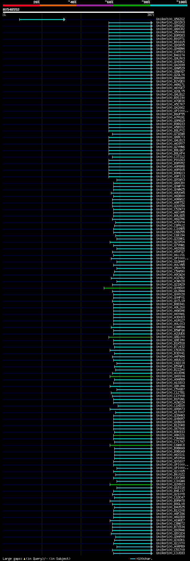Click the UniRef100_Q39AN3 label

pos(170,416)
